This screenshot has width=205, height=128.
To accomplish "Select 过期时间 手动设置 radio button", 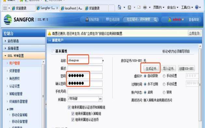I will pos(164,84).
